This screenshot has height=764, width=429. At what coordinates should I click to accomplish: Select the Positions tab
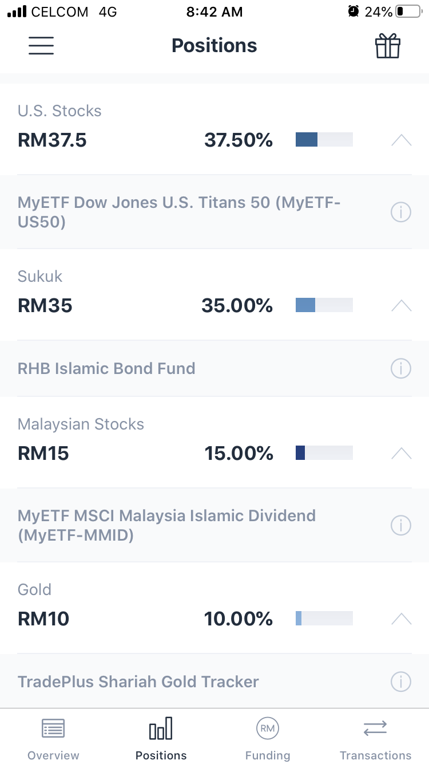point(161,739)
